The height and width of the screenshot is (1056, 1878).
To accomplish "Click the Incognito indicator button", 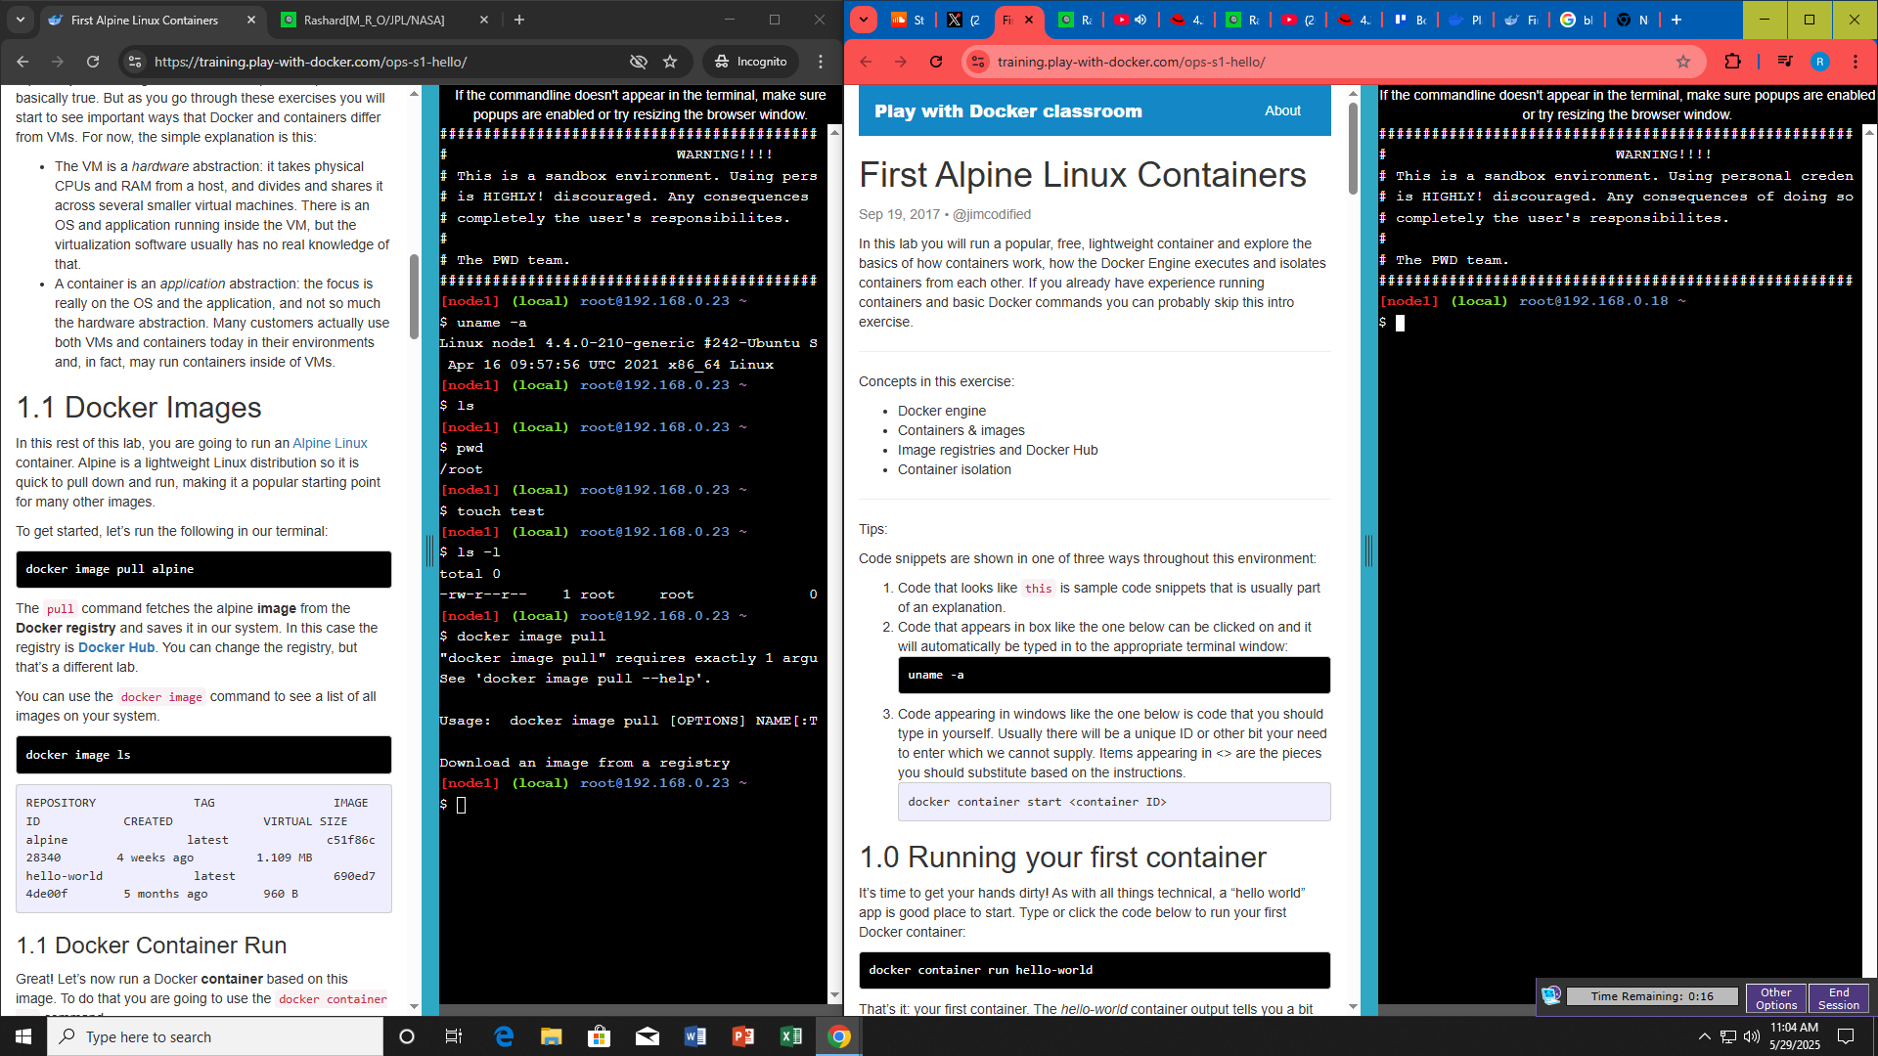I will [x=751, y=62].
